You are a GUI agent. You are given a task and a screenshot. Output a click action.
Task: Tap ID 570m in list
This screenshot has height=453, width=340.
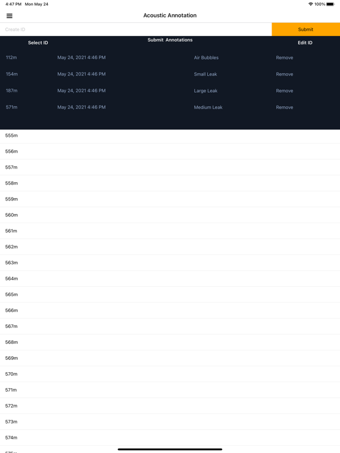170,374
